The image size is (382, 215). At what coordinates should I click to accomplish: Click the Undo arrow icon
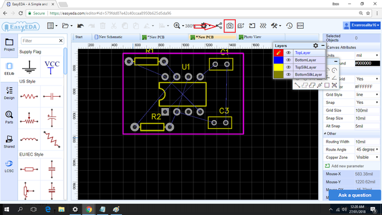[81, 26]
